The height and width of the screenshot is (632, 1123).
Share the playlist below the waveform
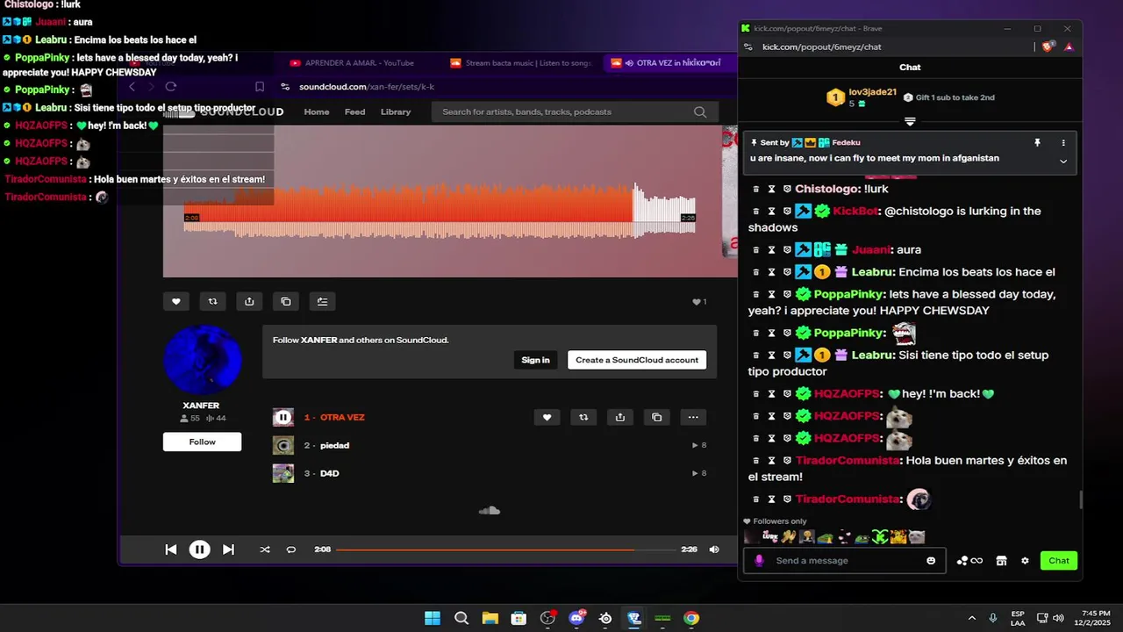249,301
